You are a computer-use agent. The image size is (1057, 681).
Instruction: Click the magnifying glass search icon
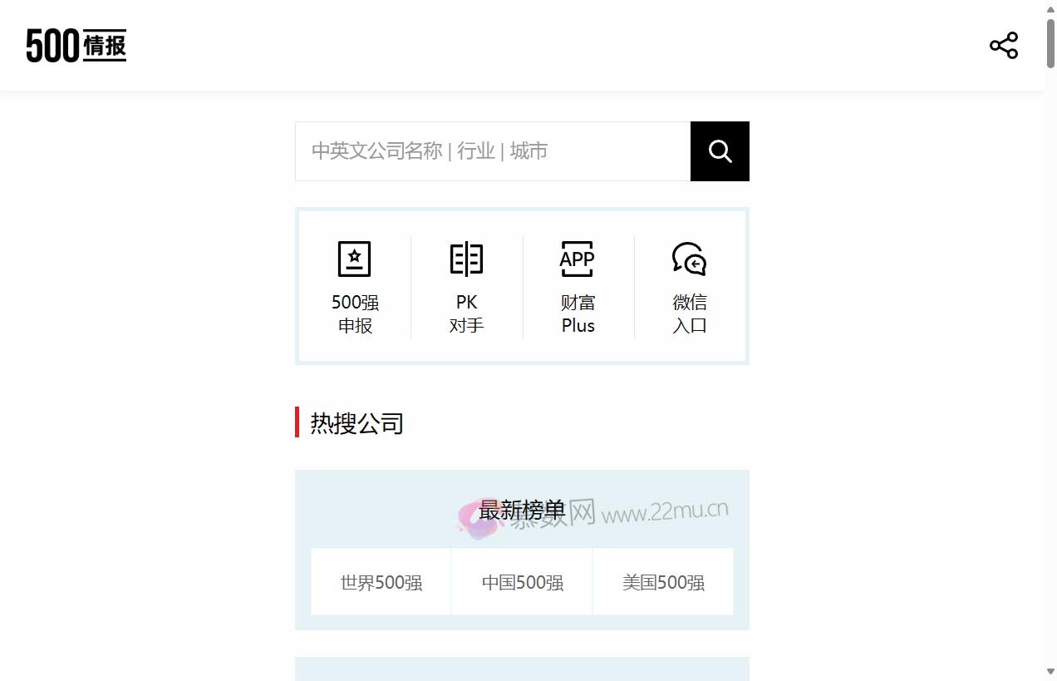point(719,151)
